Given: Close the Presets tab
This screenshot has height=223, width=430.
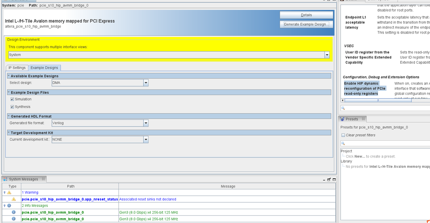Looking at the screenshot, I should tap(363, 119).
